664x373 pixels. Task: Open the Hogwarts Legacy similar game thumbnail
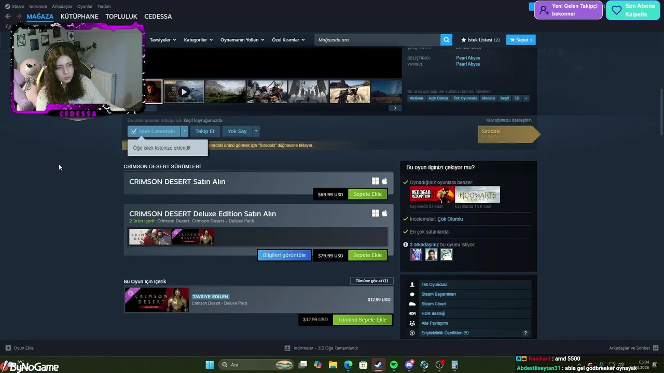pos(478,194)
